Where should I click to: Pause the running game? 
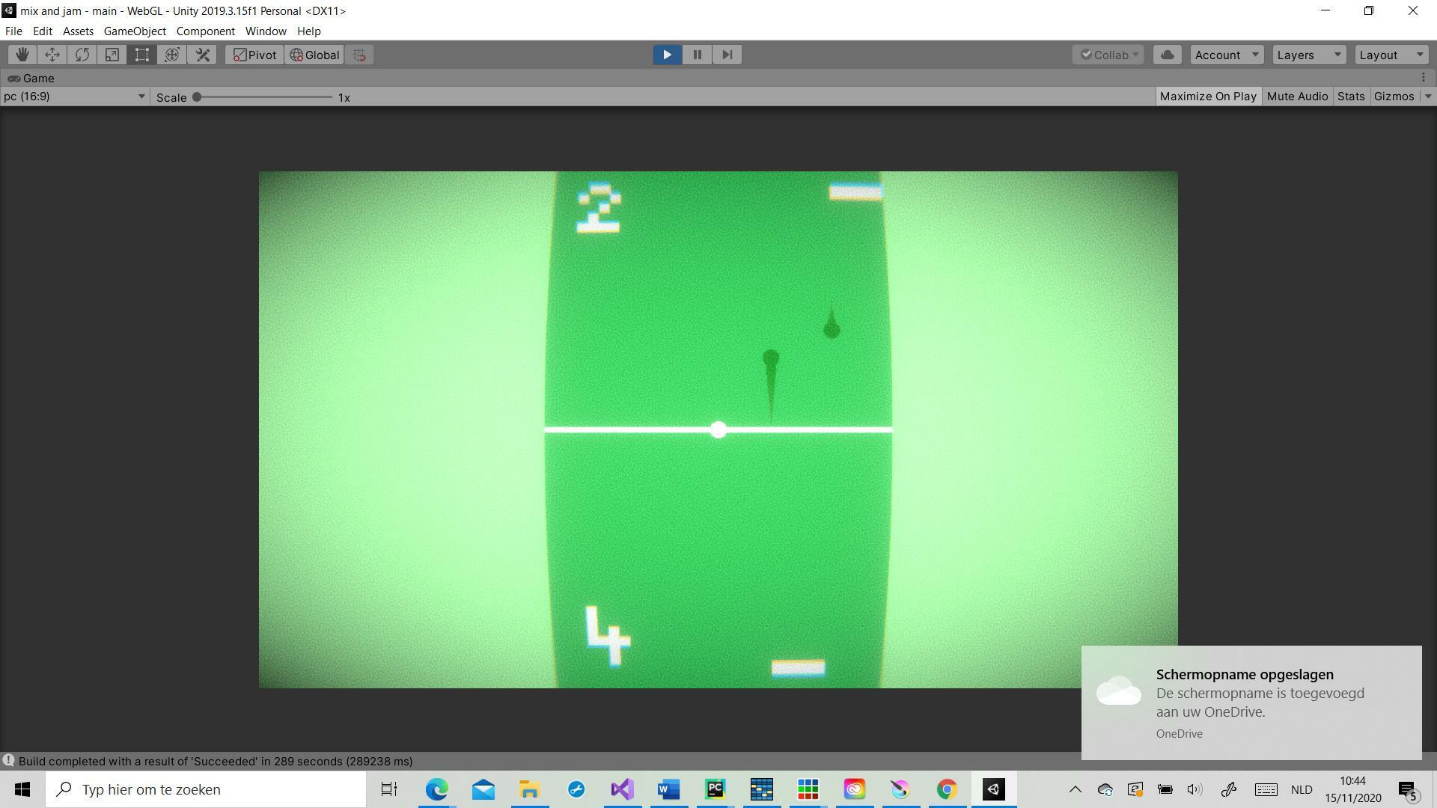click(x=697, y=55)
